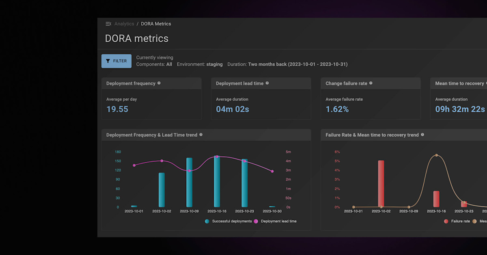Image resolution: width=487 pixels, height=255 pixels.
Task: Toggle Failure rate legend swatch
Action: [446, 221]
